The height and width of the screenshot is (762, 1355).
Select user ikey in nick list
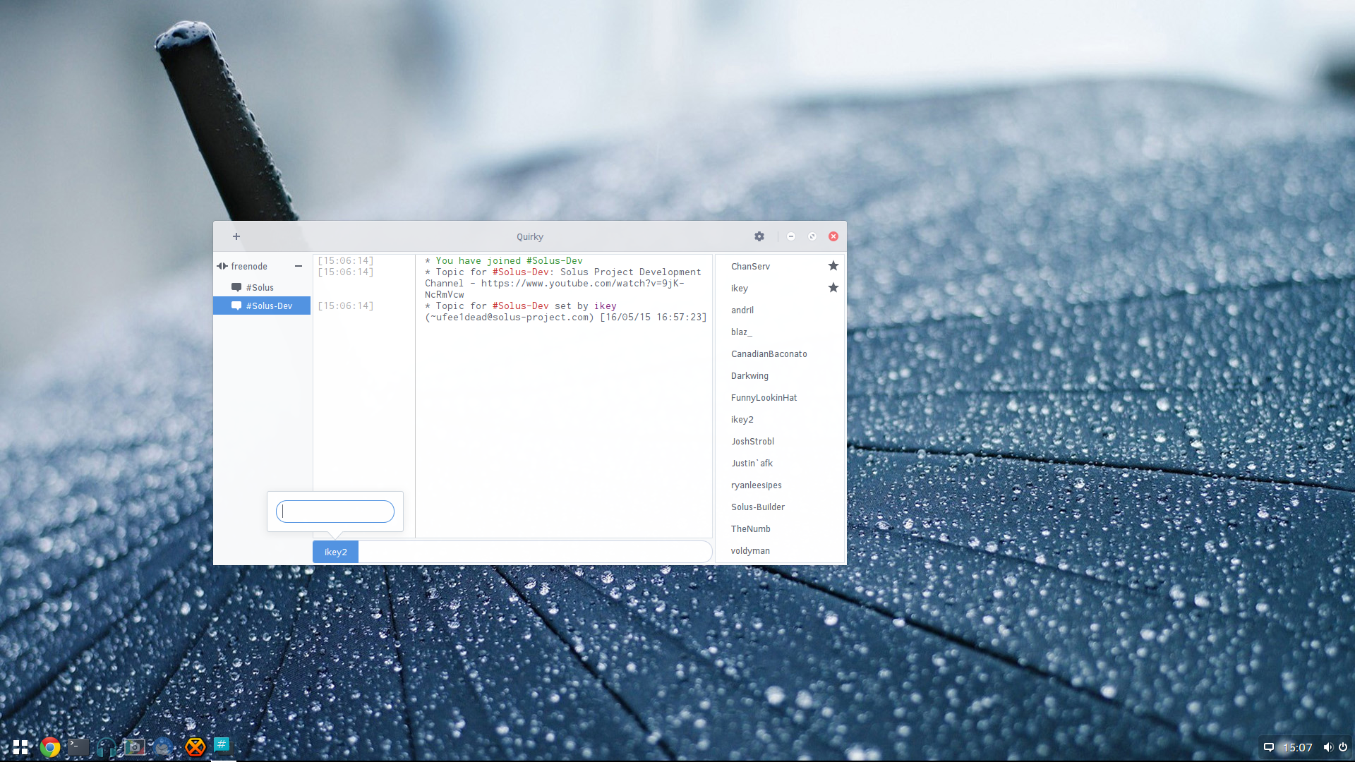pyautogui.click(x=781, y=288)
